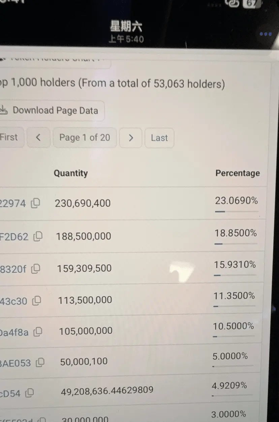Open holder address ending in 22974
The height and width of the screenshot is (422, 279).
click(x=13, y=203)
